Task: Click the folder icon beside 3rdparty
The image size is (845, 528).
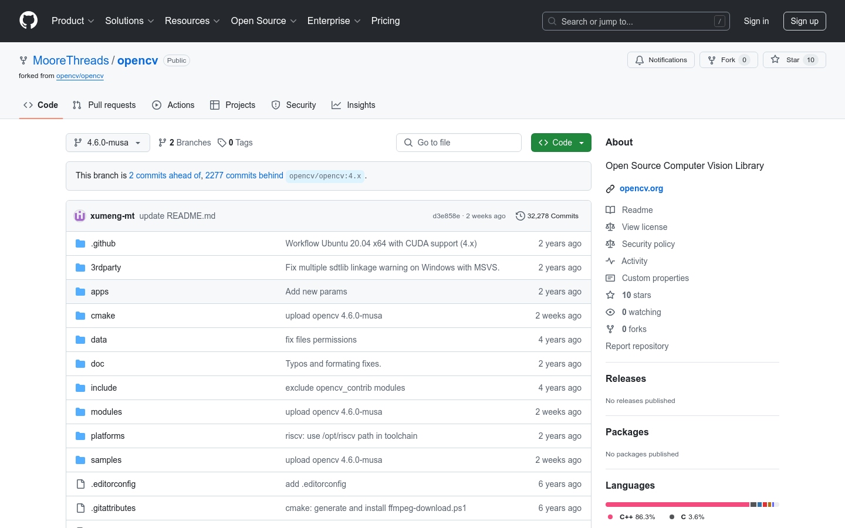Action: [x=80, y=268]
